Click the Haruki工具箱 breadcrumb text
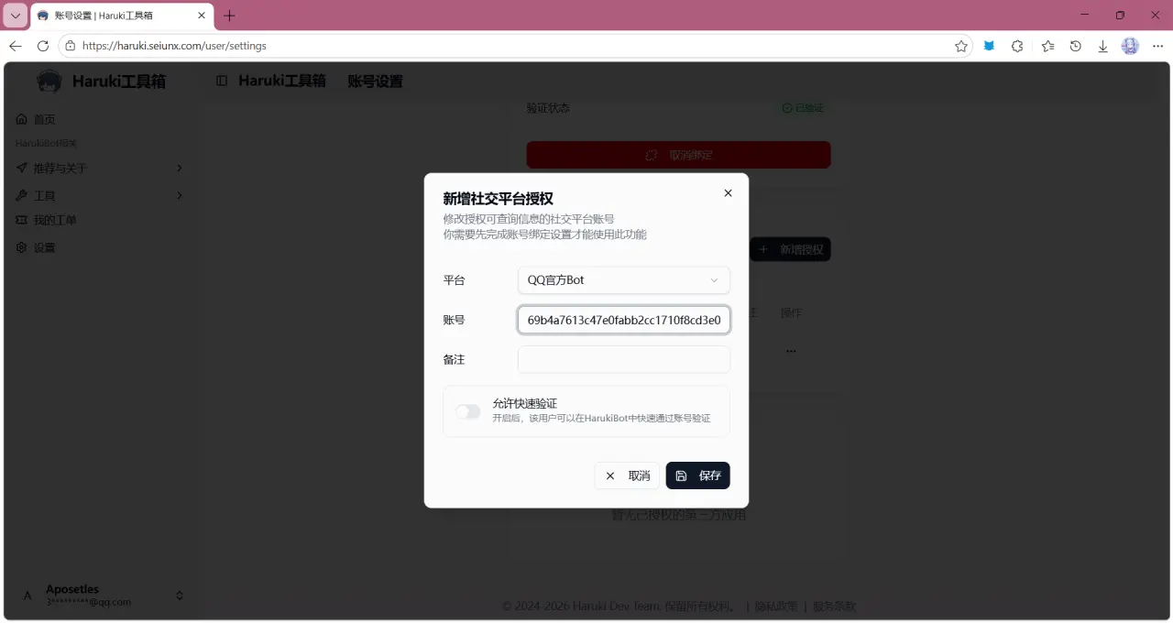Image resolution: width=1173 pixels, height=623 pixels. (x=282, y=81)
